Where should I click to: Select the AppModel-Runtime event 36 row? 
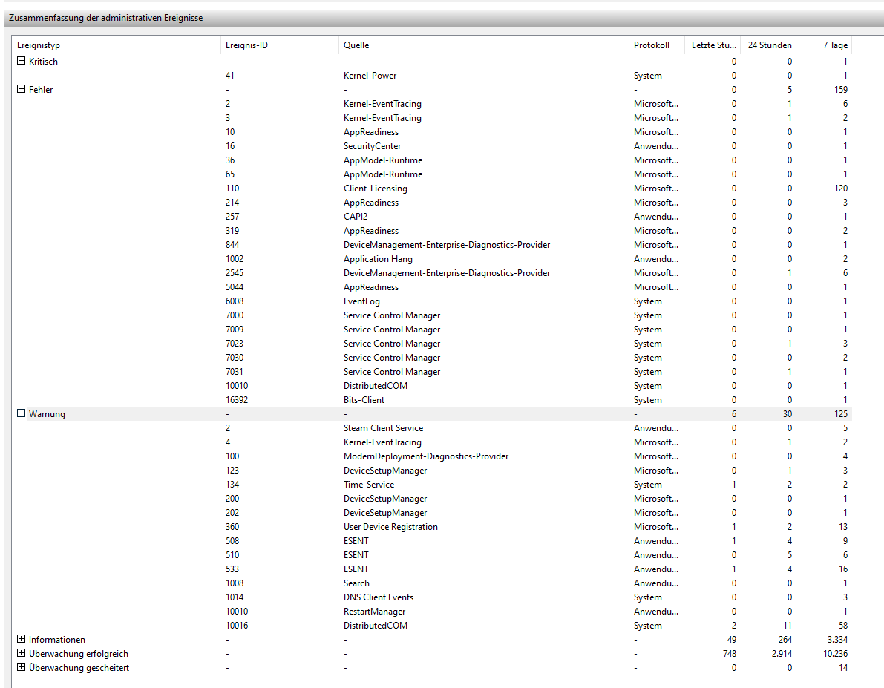[432, 160]
